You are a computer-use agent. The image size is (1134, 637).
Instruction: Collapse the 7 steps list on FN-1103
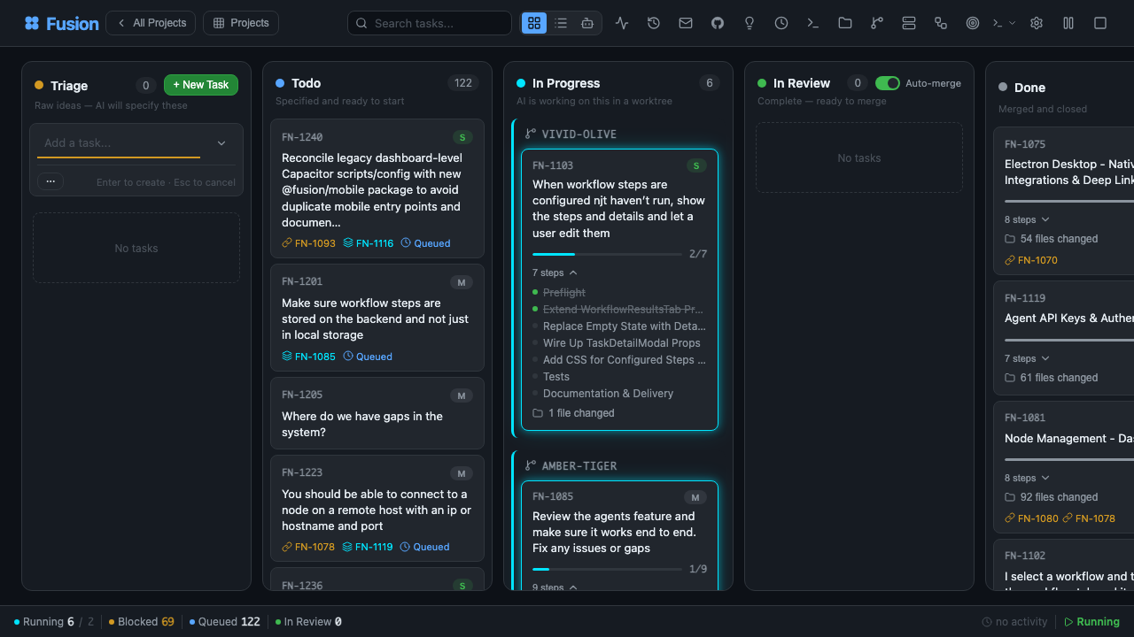[555, 272]
